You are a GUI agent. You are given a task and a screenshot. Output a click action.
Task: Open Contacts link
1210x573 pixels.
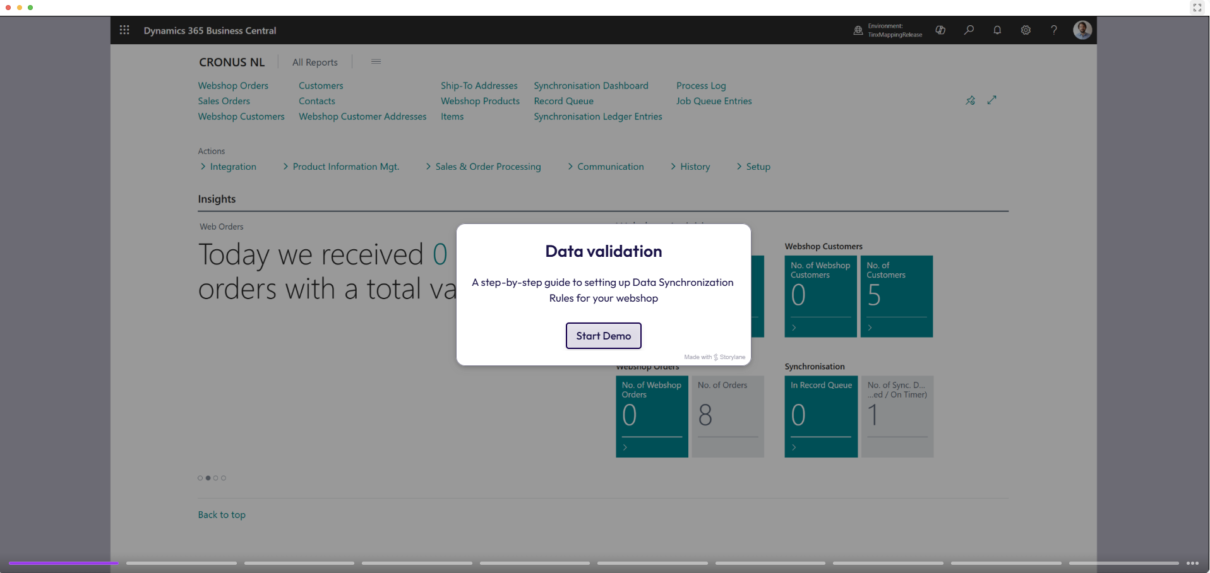click(x=317, y=101)
